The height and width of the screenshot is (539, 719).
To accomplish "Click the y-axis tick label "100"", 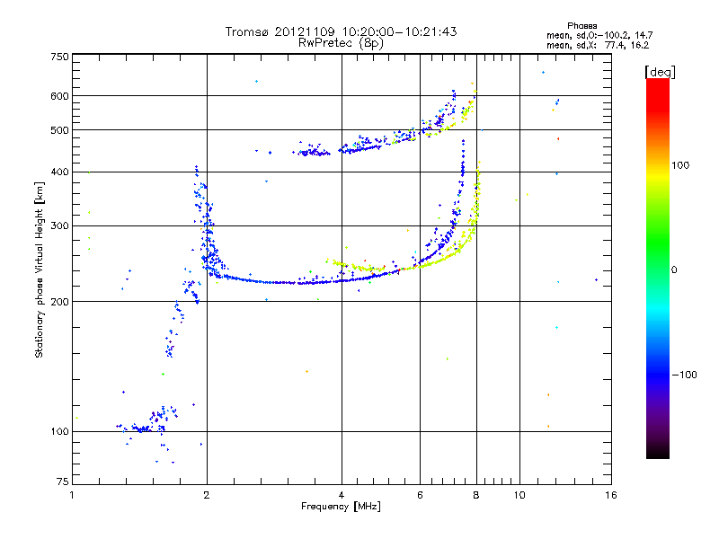I will pyautogui.click(x=59, y=431).
